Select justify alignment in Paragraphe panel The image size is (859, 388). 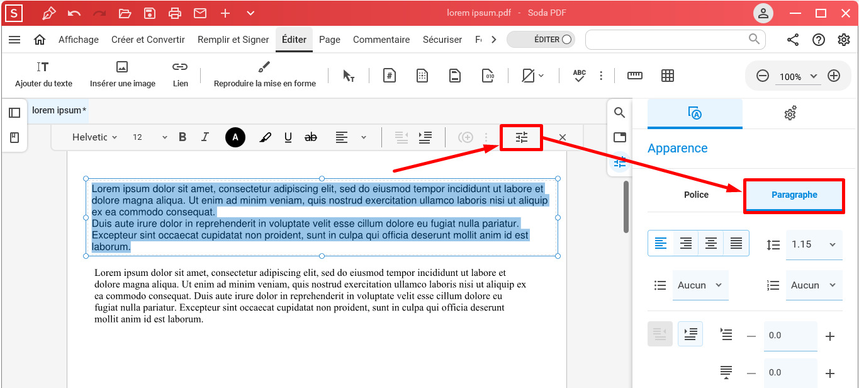coord(736,244)
